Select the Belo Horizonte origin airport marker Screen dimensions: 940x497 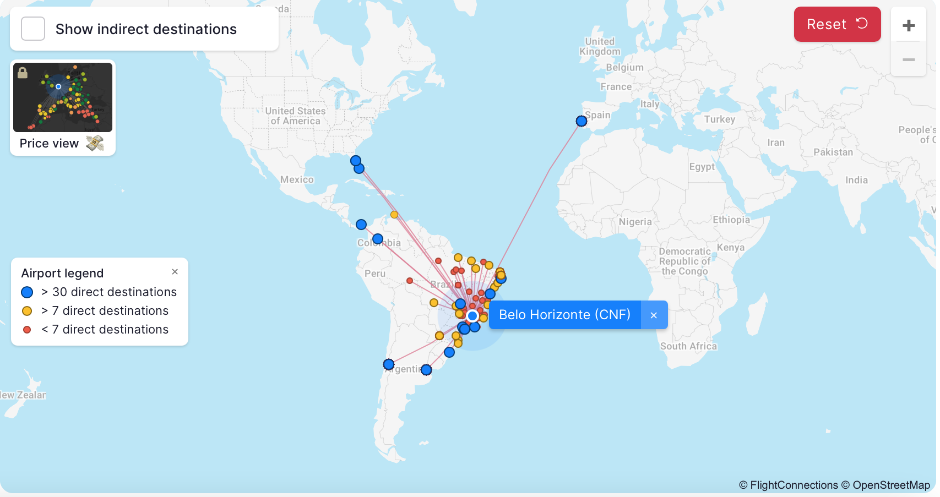click(472, 316)
